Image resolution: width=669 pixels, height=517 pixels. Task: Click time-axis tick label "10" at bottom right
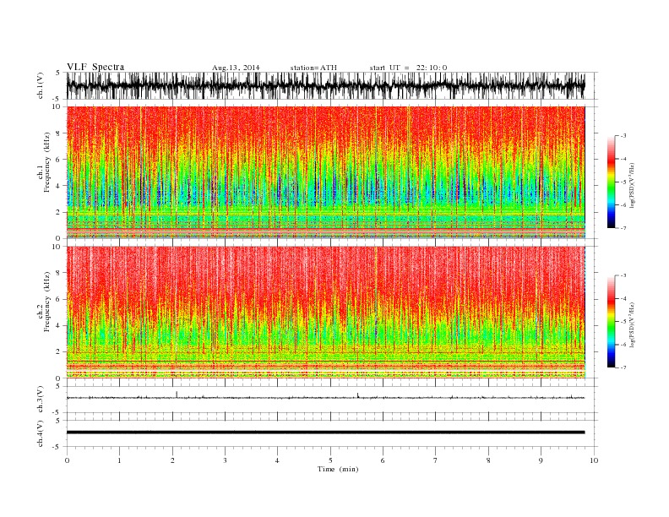click(x=594, y=460)
